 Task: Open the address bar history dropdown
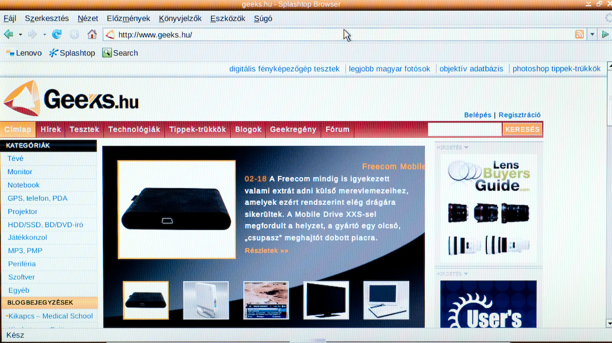pos(592,34)
